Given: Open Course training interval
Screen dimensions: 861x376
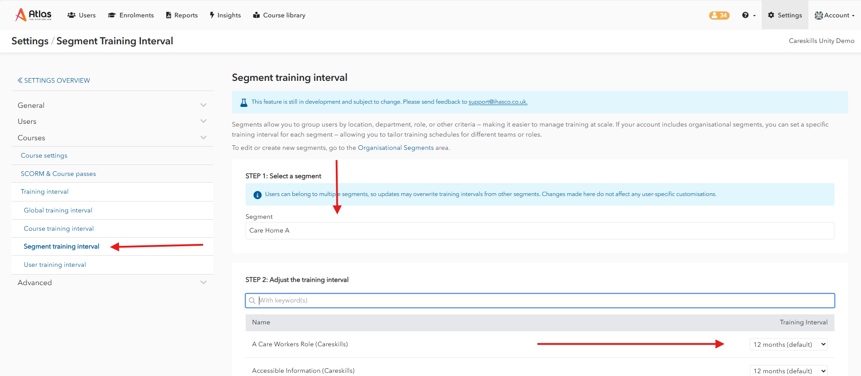Looking at the screenshot, I should (59, 228).
